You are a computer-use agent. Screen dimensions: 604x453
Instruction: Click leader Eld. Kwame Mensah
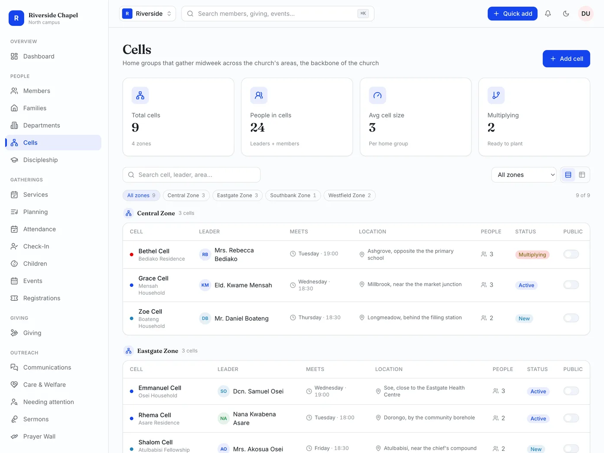coord(243,285)
